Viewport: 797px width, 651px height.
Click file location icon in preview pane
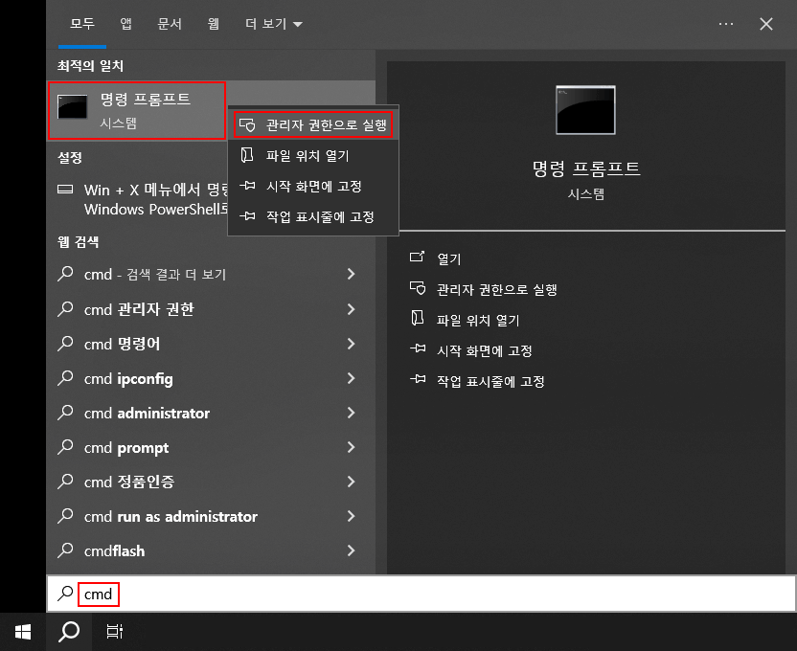point(418,319)
